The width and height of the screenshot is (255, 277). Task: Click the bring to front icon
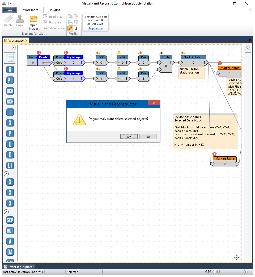[70, 17]
